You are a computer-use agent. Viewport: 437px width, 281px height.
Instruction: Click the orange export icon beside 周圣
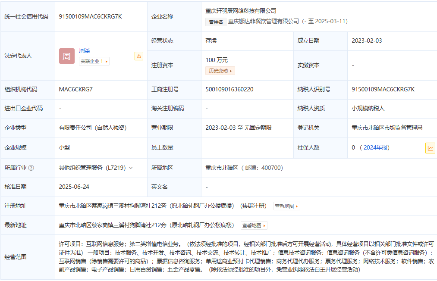(138, 56)
